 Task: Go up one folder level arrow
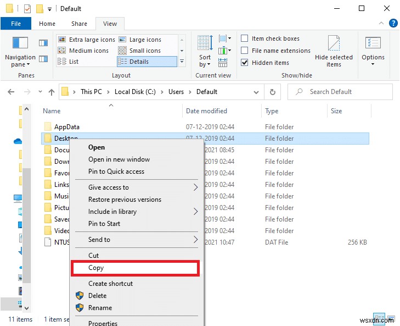52,92
